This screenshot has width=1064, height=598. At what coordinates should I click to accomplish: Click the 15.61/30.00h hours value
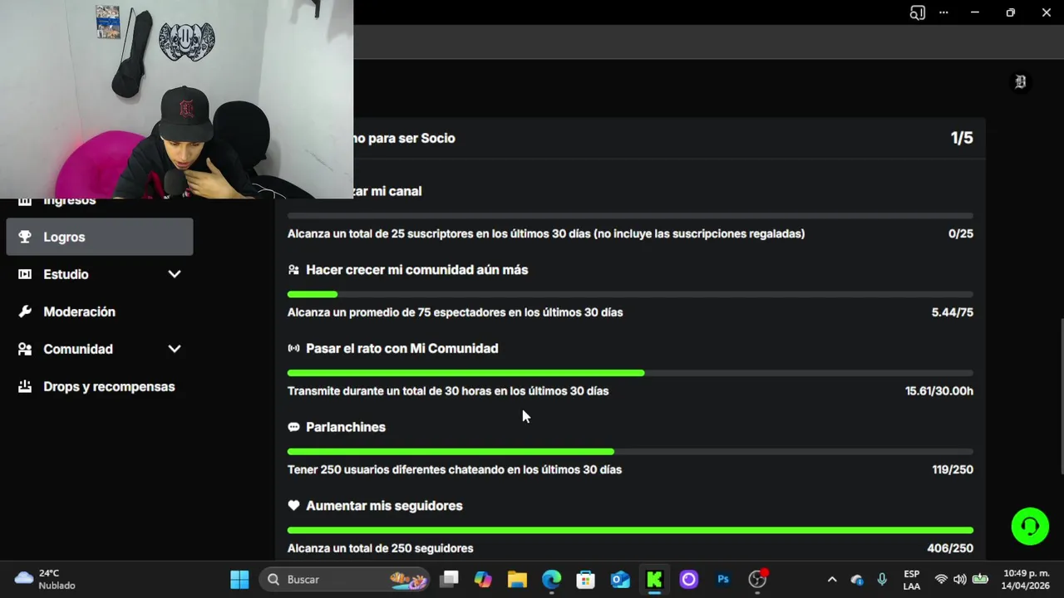[x=939, y=391]
